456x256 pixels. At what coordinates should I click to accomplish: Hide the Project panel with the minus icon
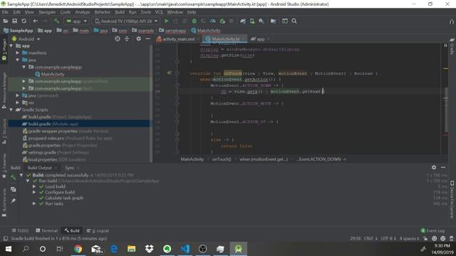147,38
